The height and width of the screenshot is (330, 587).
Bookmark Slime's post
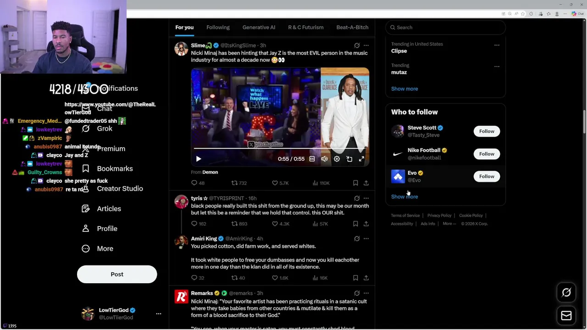[x=355, y=183]
